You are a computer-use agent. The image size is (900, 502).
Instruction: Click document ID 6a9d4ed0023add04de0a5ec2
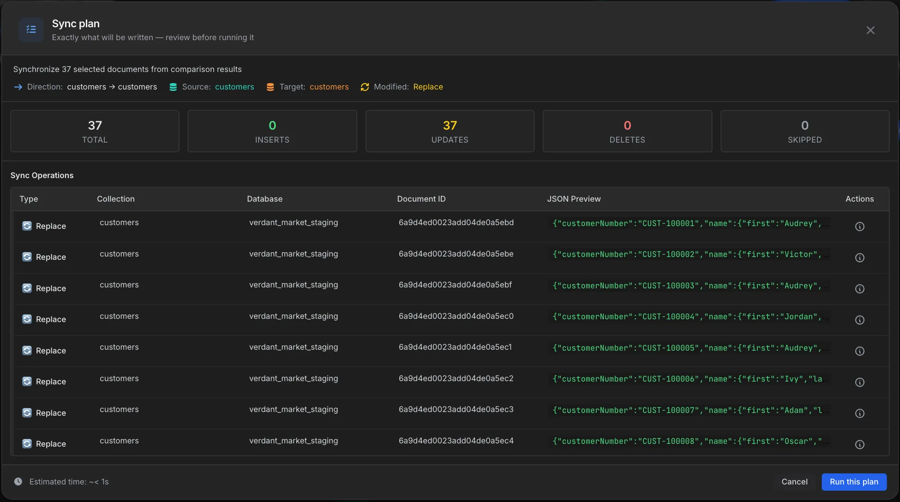[x=456, y=378]
